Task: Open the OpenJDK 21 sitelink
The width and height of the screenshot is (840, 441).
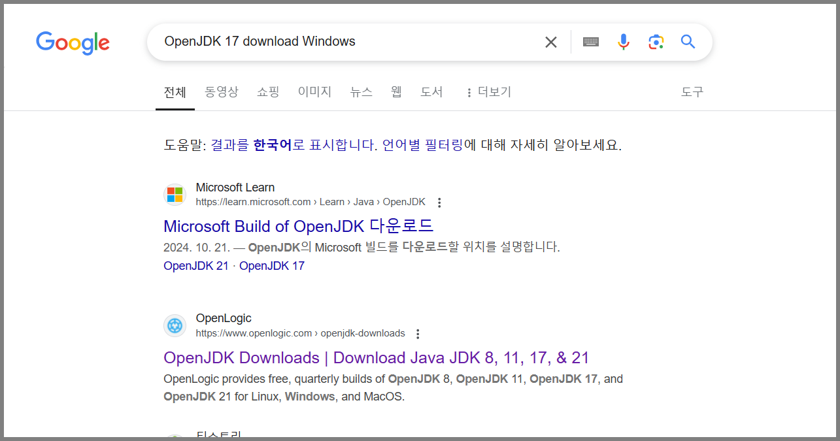Action: [x=196, y=266]
